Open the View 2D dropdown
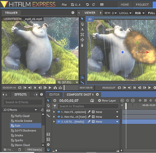Viewport: 156px width, 153px height. pyautogui.click(x=110, y=13)
